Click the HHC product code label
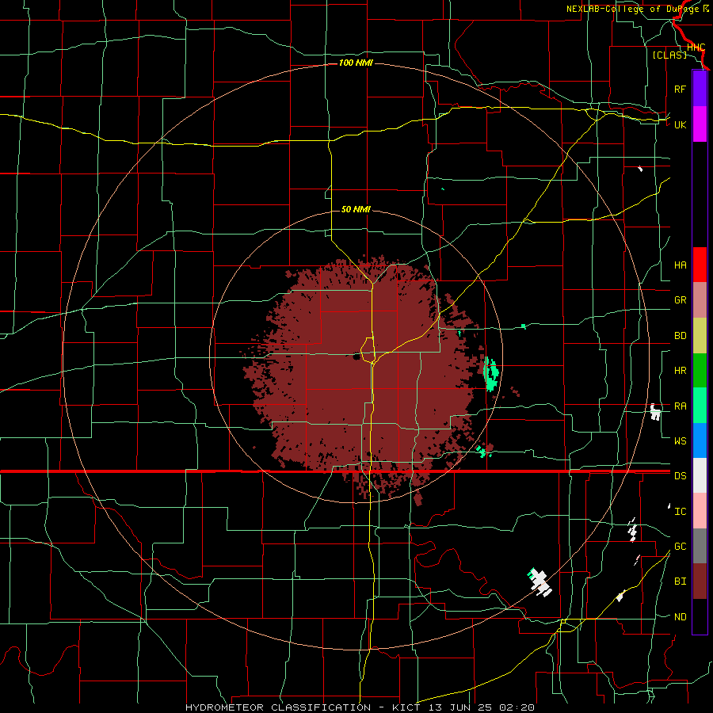The width and height of the screenshot is (713, 713). click(x=696, y=48)
